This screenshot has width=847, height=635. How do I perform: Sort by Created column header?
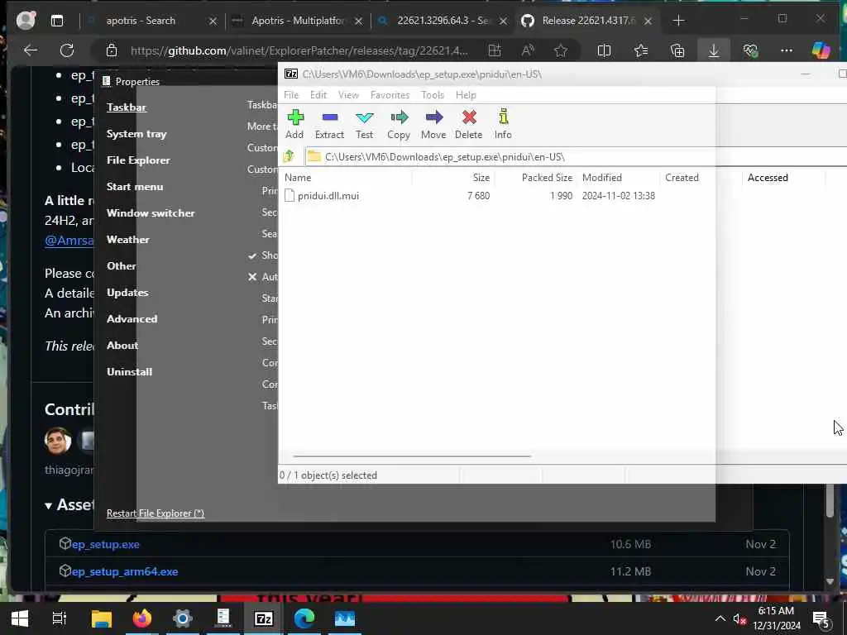click(x=682, y=178)
